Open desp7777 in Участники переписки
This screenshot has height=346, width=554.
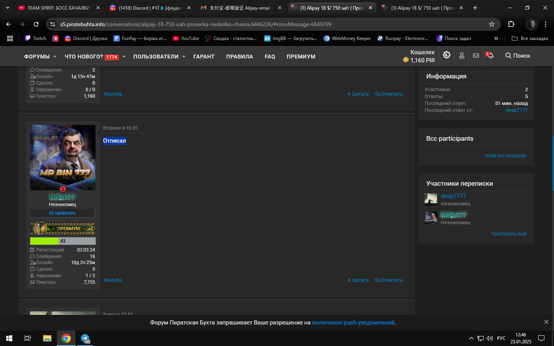(454, 196)
